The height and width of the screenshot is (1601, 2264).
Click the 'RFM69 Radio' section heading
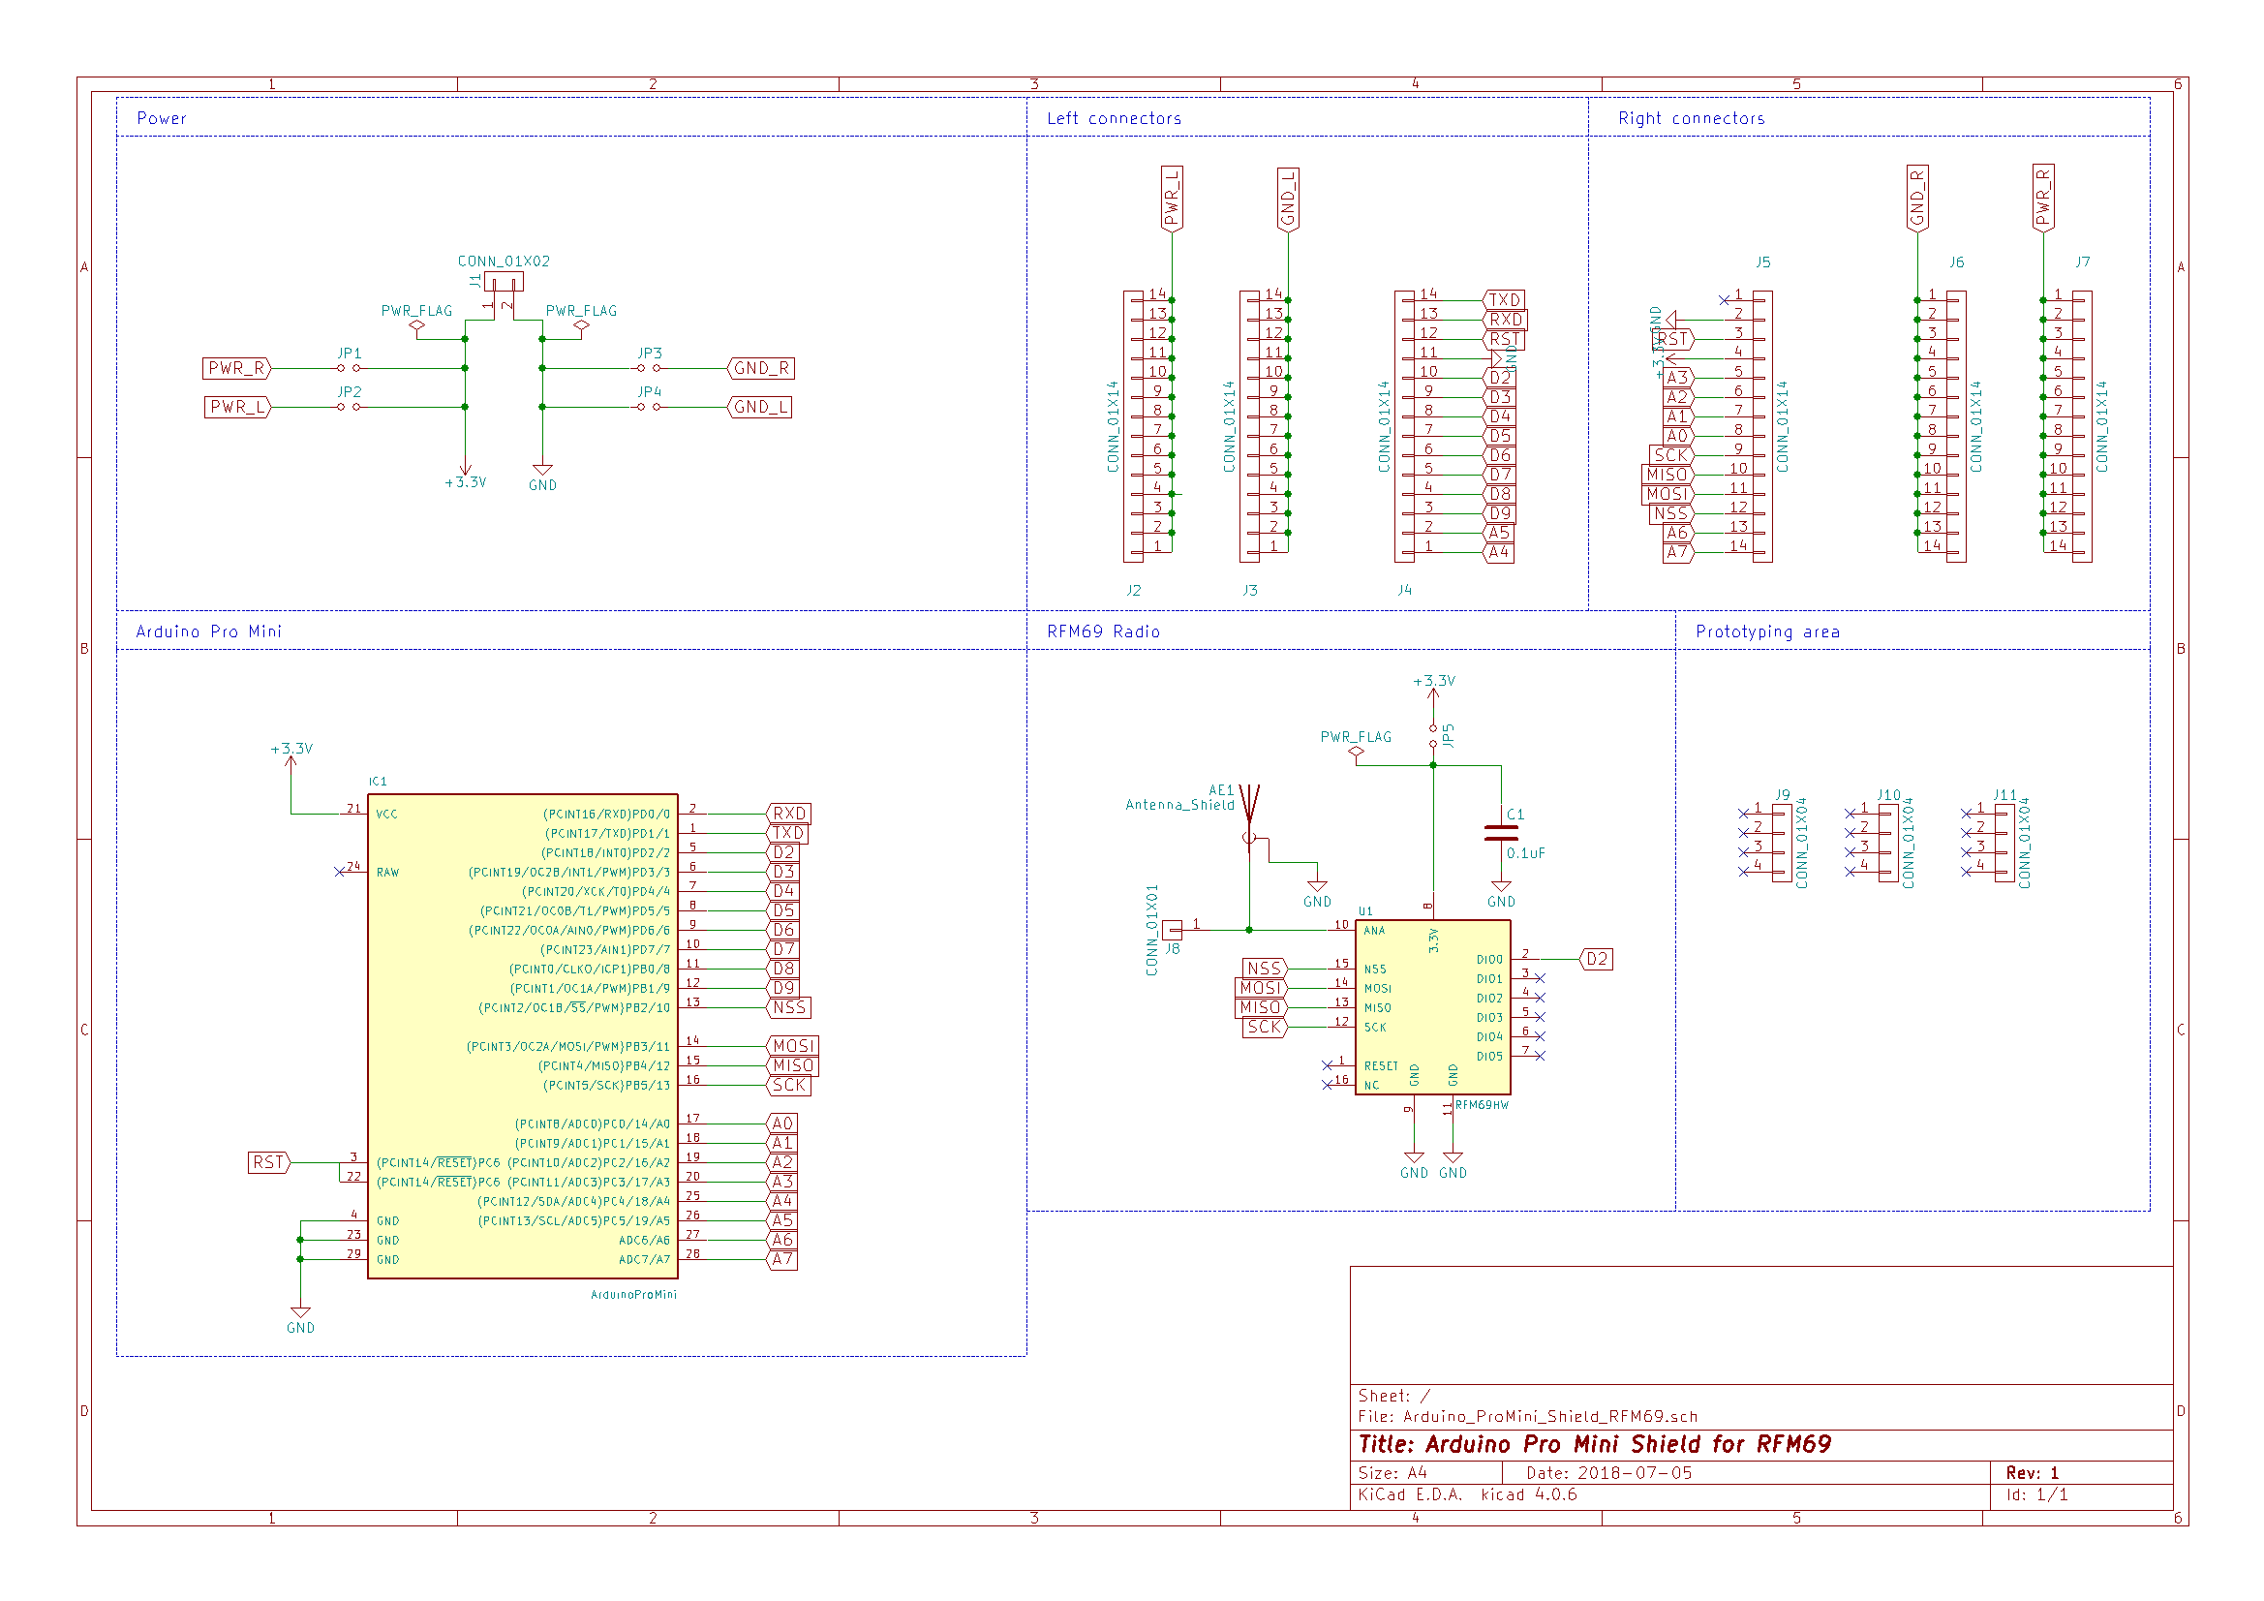coord(1102,631)
